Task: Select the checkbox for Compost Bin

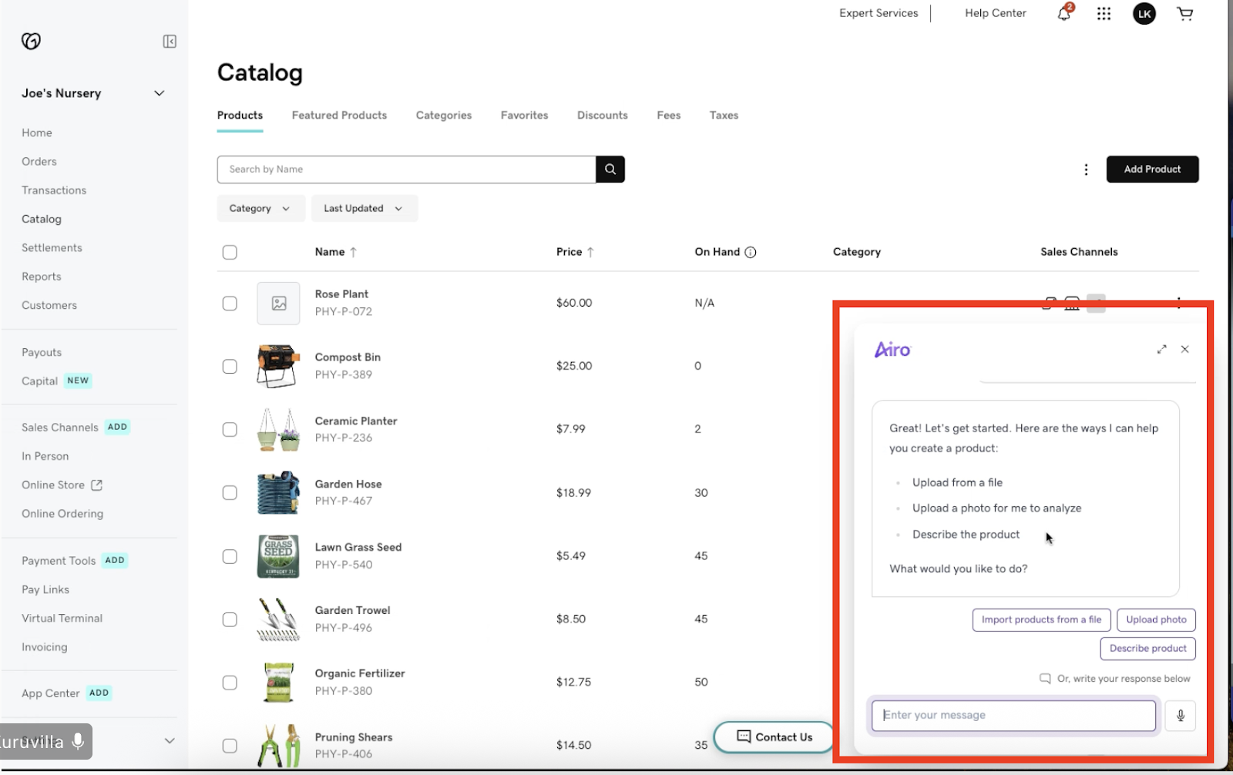Action: [x=230, y=366]
